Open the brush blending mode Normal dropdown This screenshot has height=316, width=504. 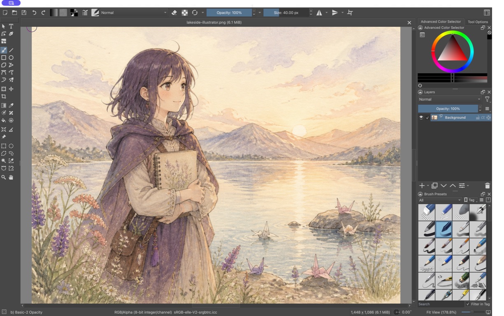[x=134, y=13]
